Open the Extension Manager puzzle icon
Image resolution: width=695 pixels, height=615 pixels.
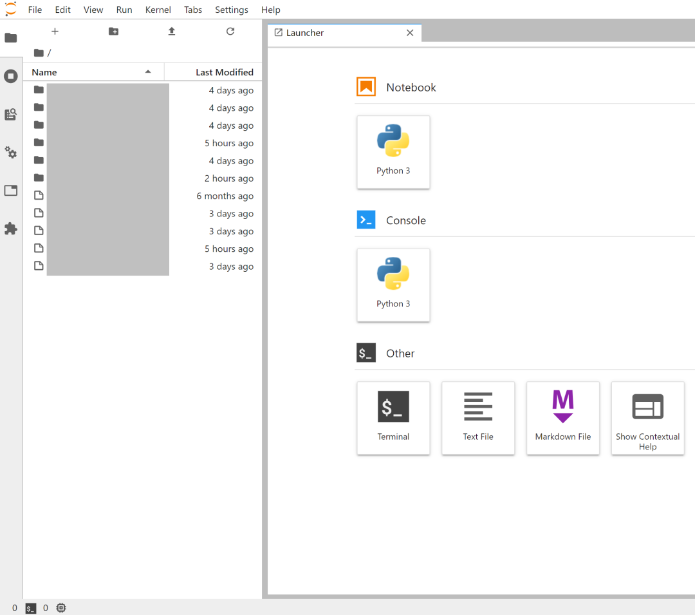point(11,229)
